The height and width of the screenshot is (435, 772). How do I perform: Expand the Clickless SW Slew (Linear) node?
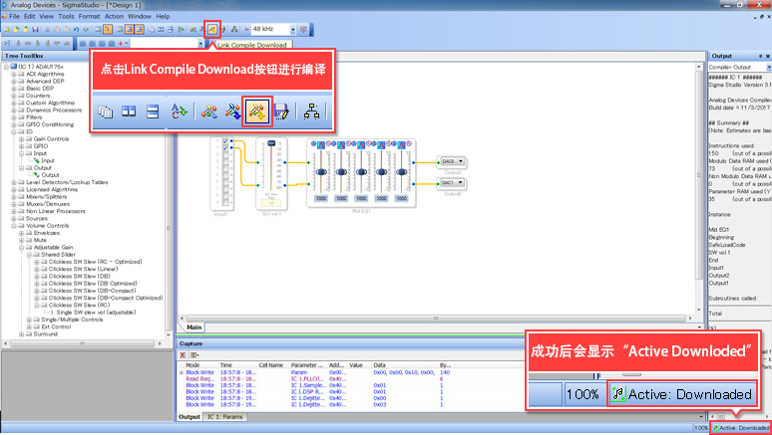(x=37, y=270)
